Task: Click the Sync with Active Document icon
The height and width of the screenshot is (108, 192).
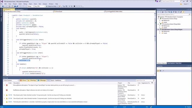Action: [169, 12]
